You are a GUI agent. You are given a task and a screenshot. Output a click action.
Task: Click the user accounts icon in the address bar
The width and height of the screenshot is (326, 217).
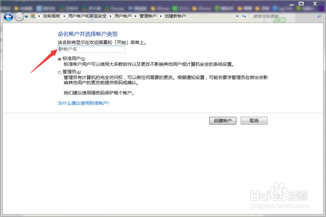point(33,16)
